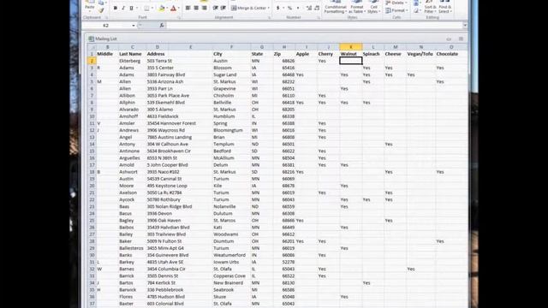Select address 5 John Cooper Blvd
Viewport: 548px width, 308px height.
pyautogui.click(x=168, y=165)
